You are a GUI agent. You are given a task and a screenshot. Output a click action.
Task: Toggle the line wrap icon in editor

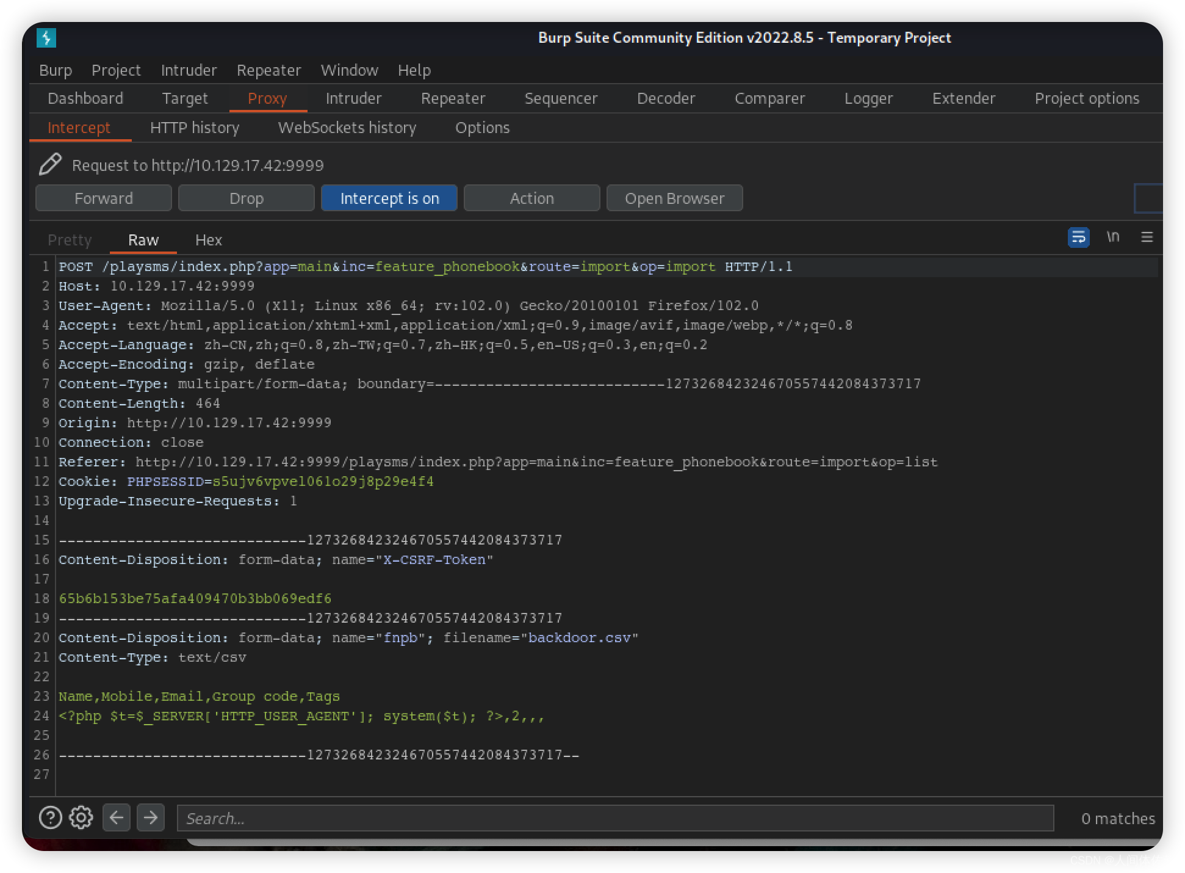1078,237
